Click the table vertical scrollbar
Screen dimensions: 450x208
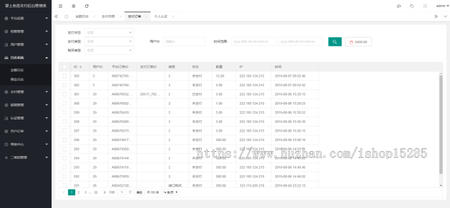pyautogui.click(x=441, y=125)
